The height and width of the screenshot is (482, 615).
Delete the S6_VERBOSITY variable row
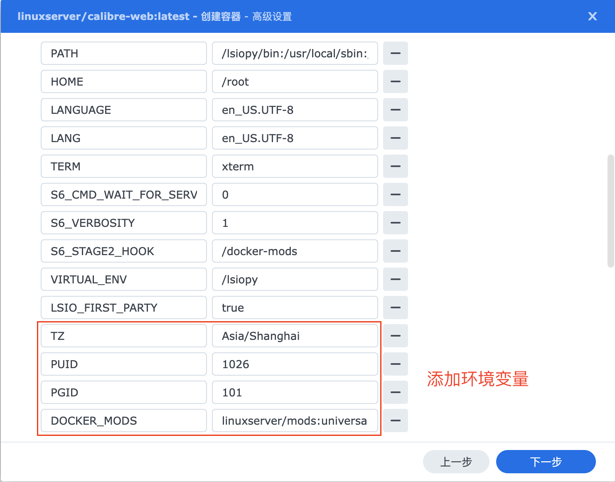[x=396, y=223]
